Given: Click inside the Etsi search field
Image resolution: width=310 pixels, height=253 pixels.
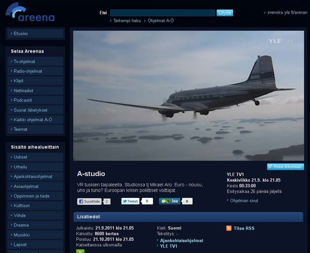Looking at the screenshot, I should point(162,13).
